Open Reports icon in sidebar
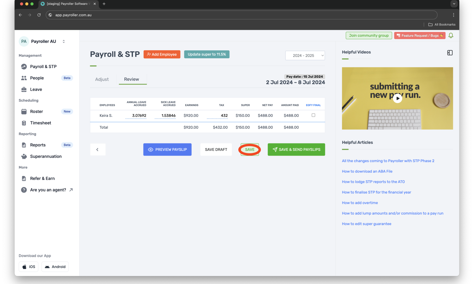 pyautogui.click(x=24, y=145)
